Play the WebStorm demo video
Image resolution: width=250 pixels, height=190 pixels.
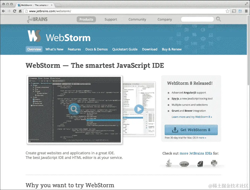pyautogui.click(x=139, y=109)
